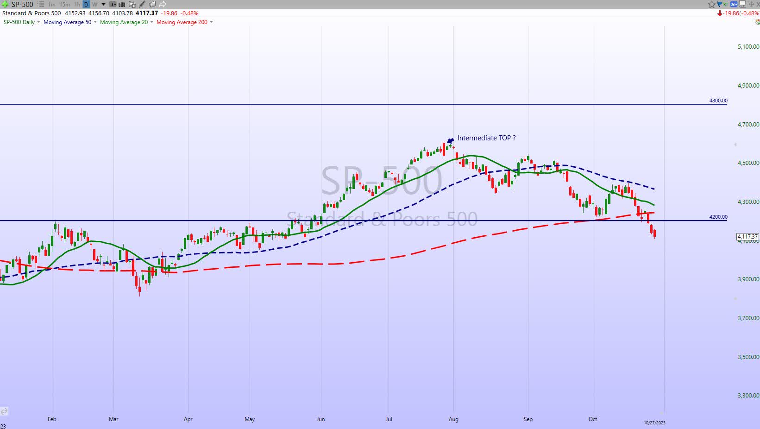The height and width of the screenshot is (429, 760).
Task: Select the 15m interval tab
Action: point(64,4)
